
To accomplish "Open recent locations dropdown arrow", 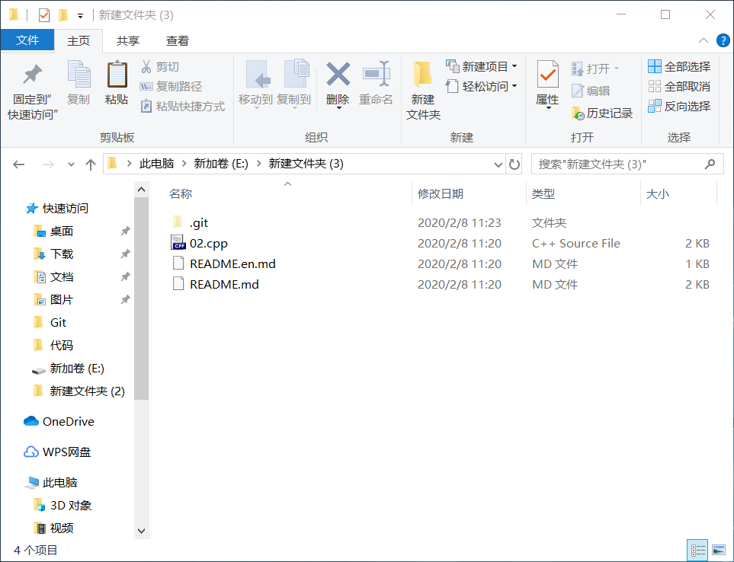I will tap(71, 164).
